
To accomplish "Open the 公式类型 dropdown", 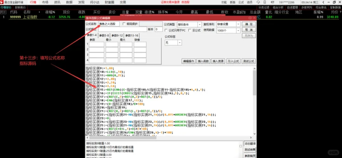I will [x=199, y=24].
